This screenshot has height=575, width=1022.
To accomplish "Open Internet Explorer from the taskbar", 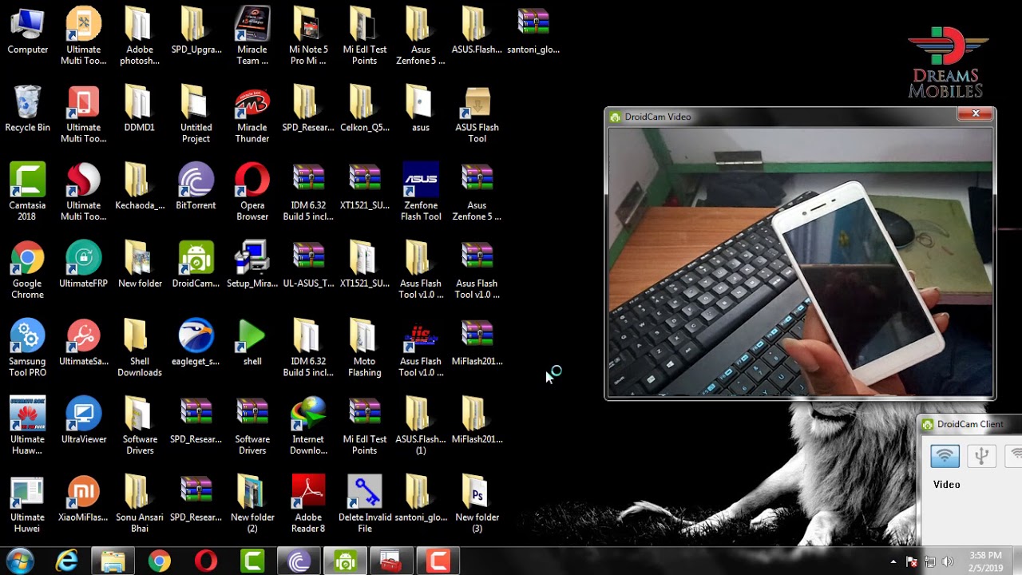I will pos(67,561).
